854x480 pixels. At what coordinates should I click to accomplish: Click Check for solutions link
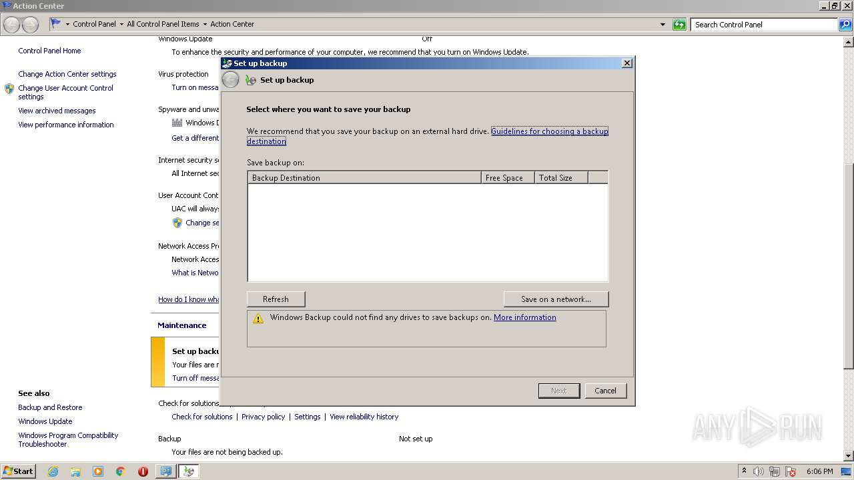pyautogui.click(x=202, y=417)
